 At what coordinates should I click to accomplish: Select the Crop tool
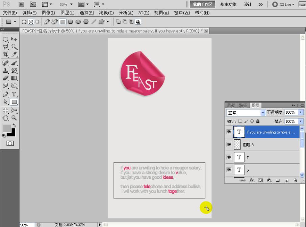5,54
